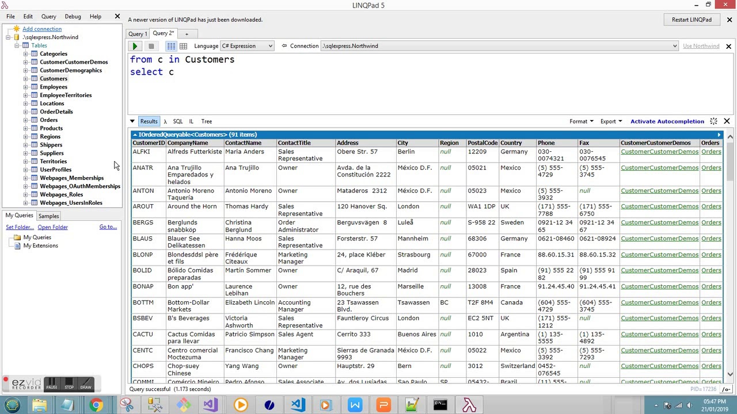737x414 pixels.
Task: Expand the Employees table node
Action: coord(25,87)
